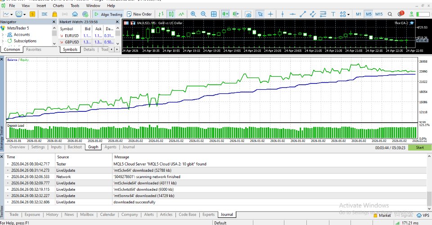The width and height of the screenshot is (432, 225).
Task: Select the M1 timeframe
Action: pos(359,14)
